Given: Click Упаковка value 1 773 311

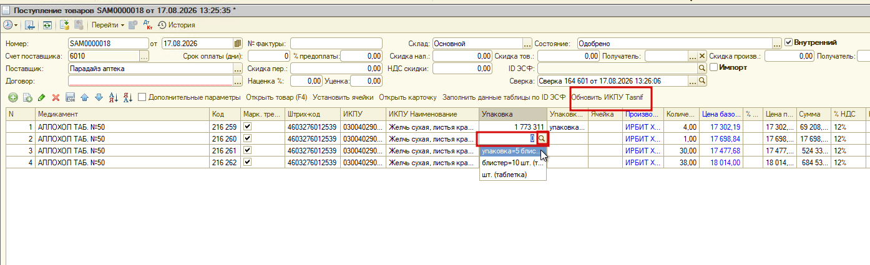Looking at the screenshot, I should pyautogui.click(x=513, y=127).
